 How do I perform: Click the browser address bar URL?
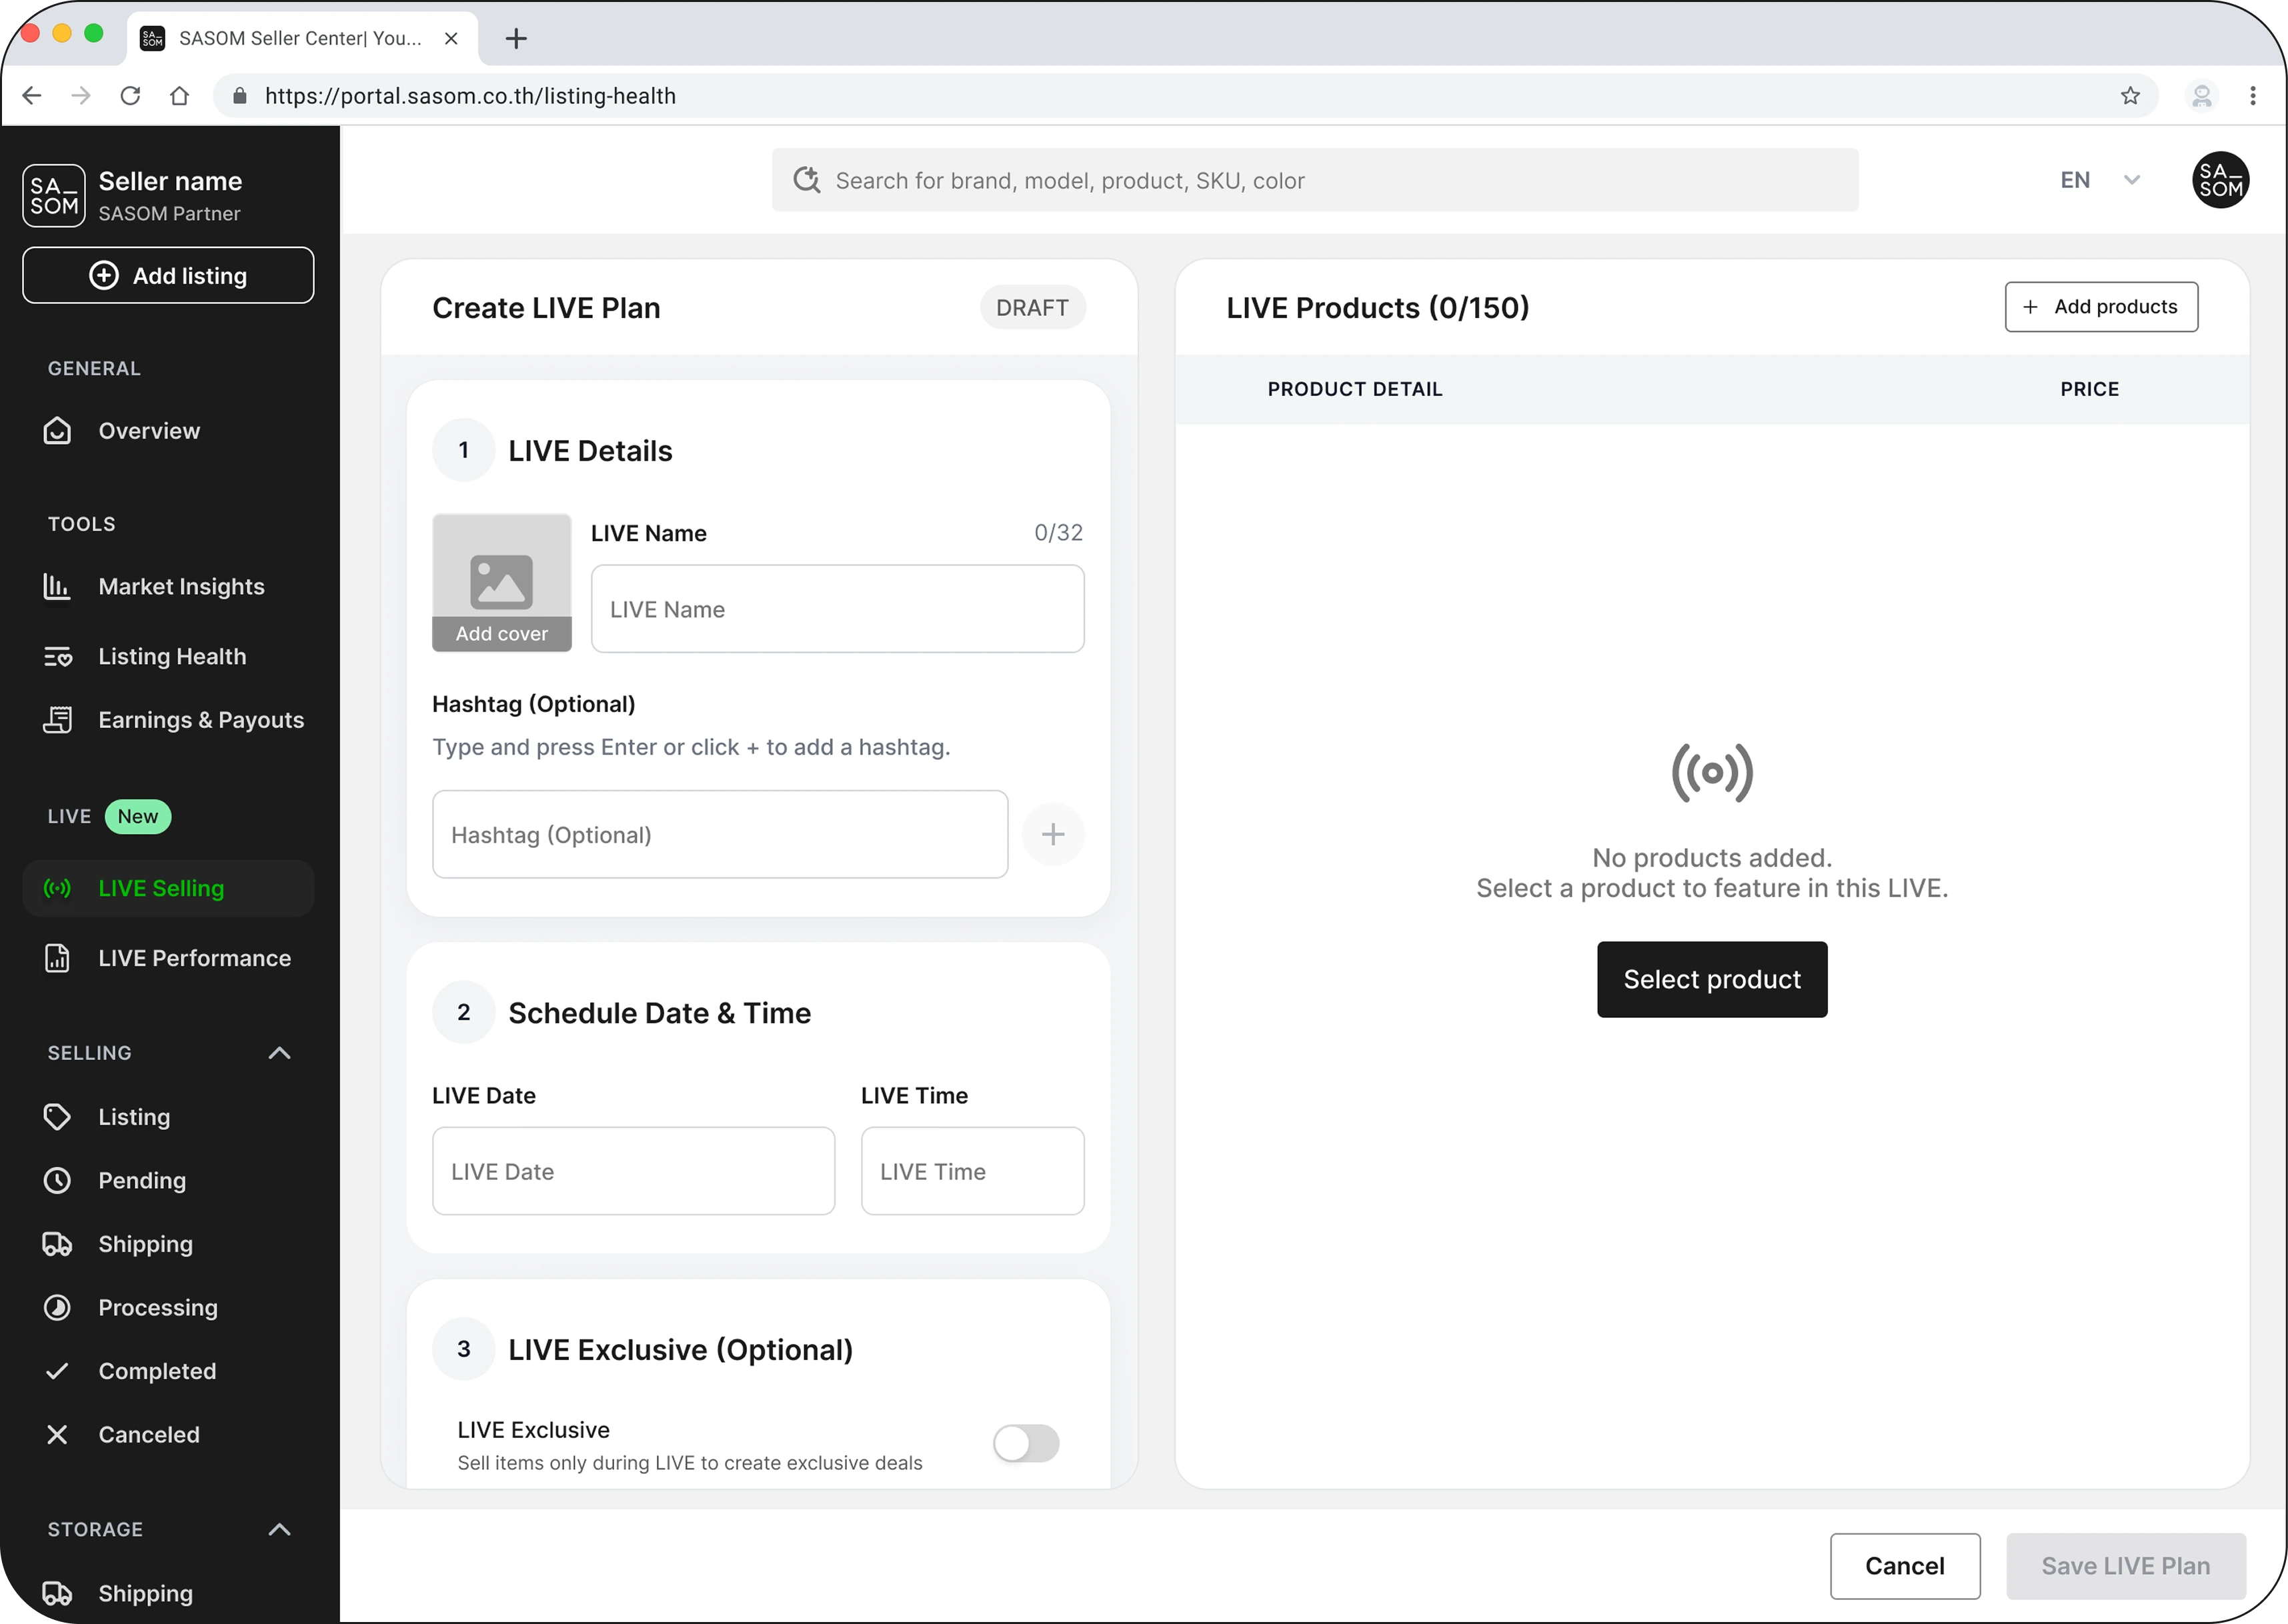tap(470, 96)
